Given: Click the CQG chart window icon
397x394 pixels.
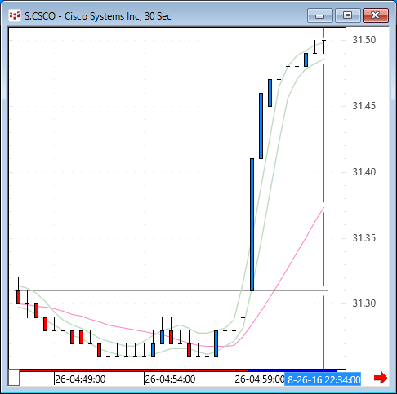Looking at the screenshot, I should (15, 16).
